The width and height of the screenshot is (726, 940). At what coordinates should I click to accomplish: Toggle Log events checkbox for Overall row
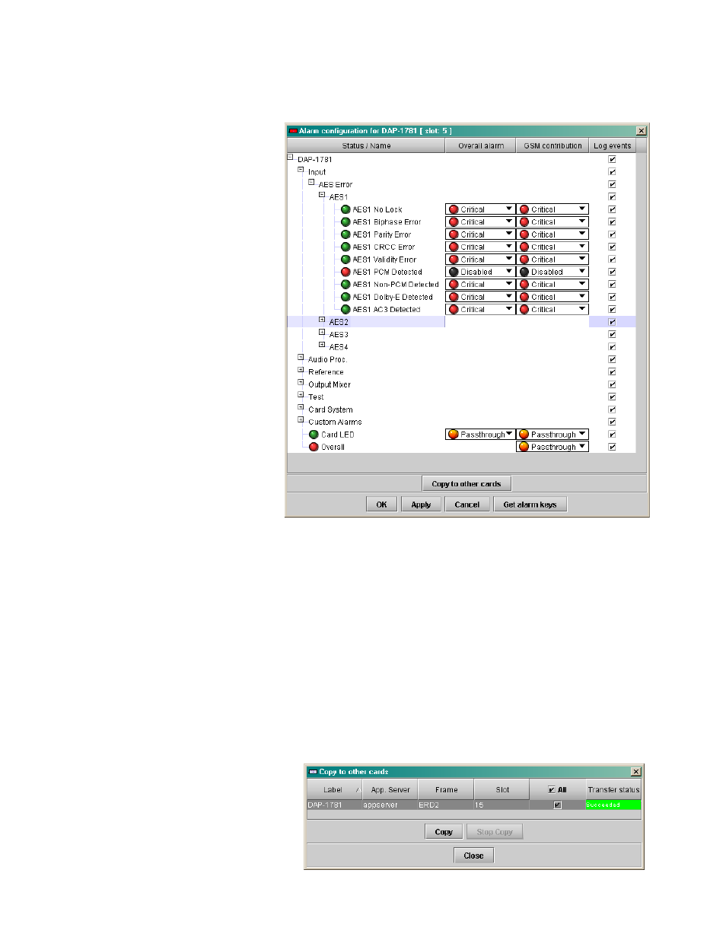coord(612,447)
